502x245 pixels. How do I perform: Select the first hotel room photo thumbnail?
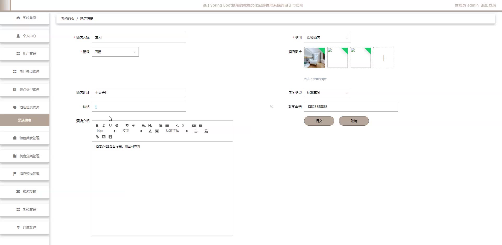(315, 58)
